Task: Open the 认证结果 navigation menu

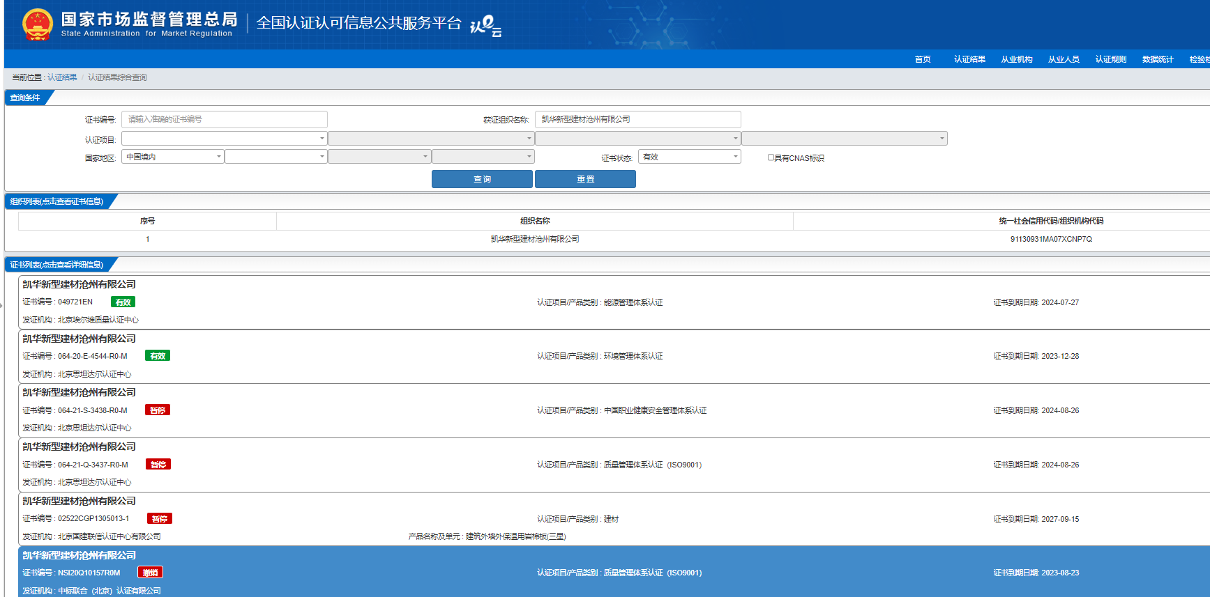Action: click(x=969, y=59)
